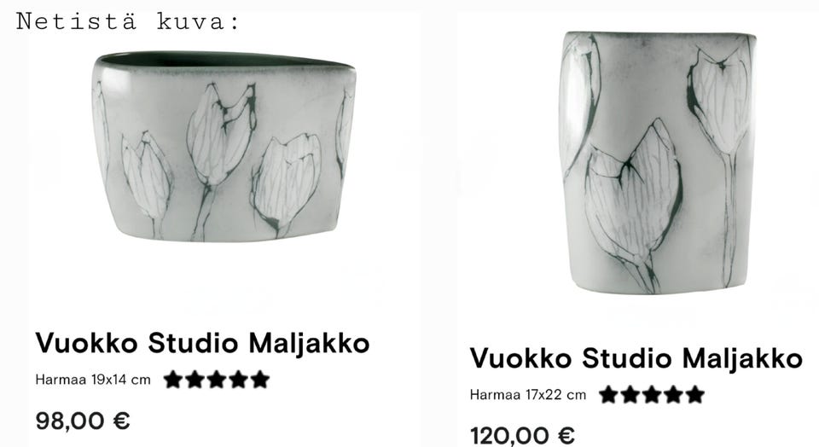
Task: Open left Vuokko Studio Maljakko product title
Action: point(202,344)
